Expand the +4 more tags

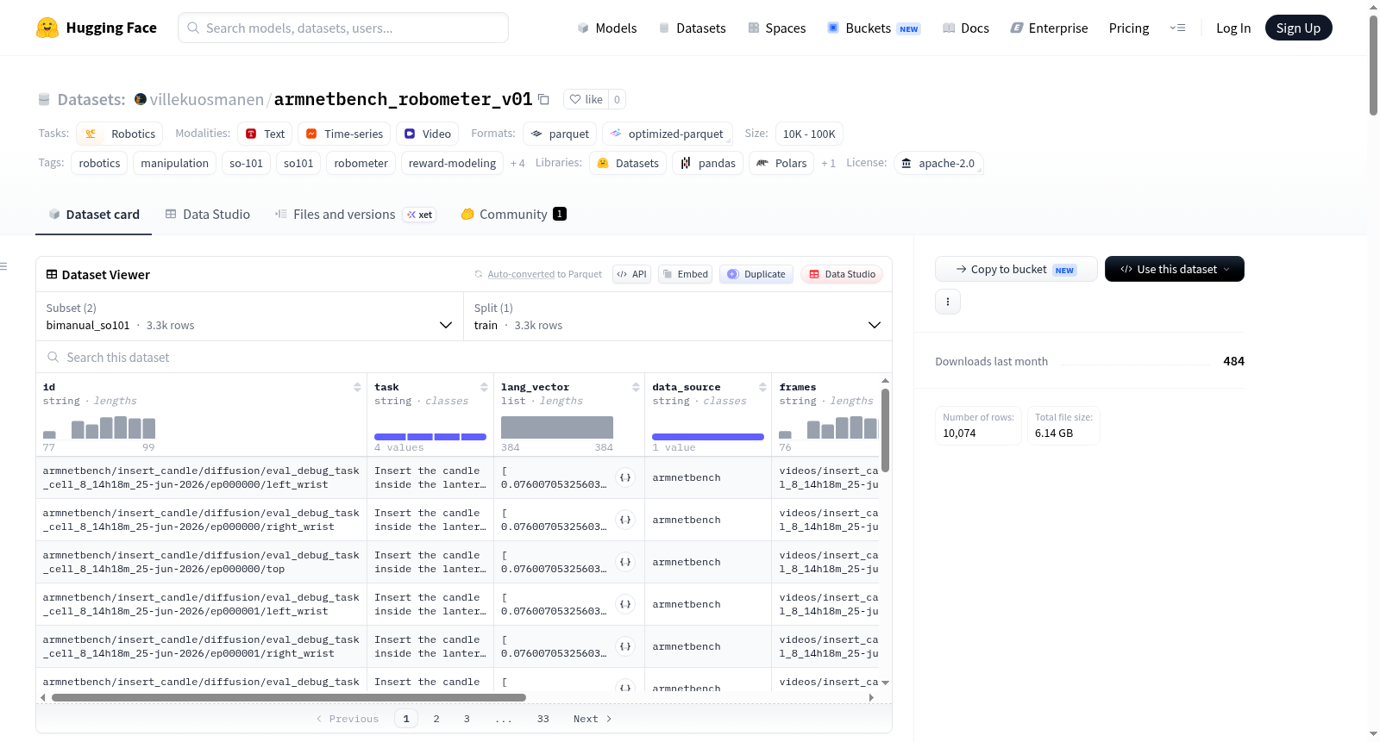click(x=517, y=163)
